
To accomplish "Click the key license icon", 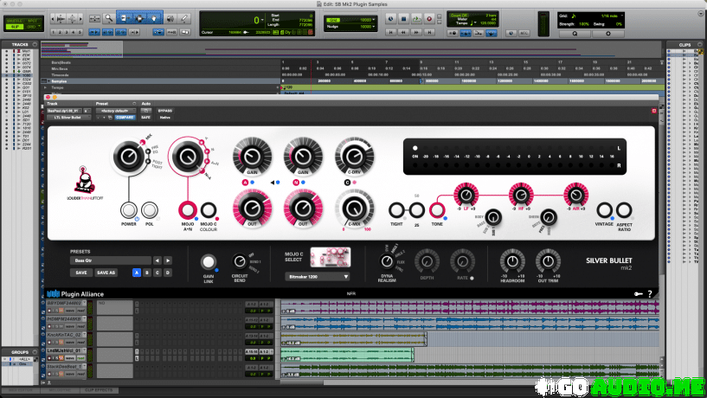I will (638, 294).
